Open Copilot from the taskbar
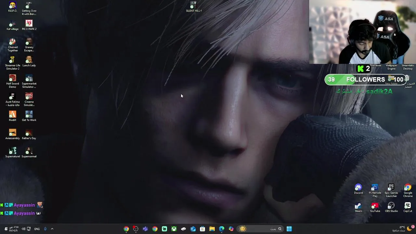416x234 pixels. [231, 229]
